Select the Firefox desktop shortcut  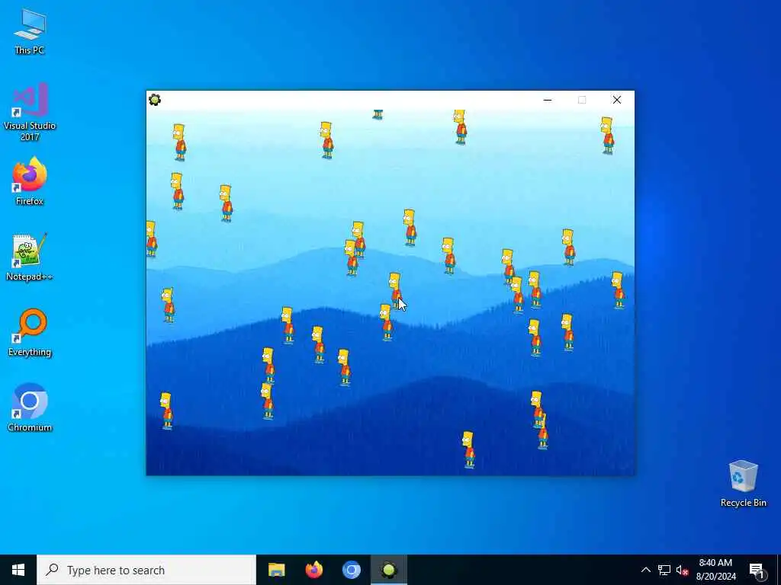[30, 181]
